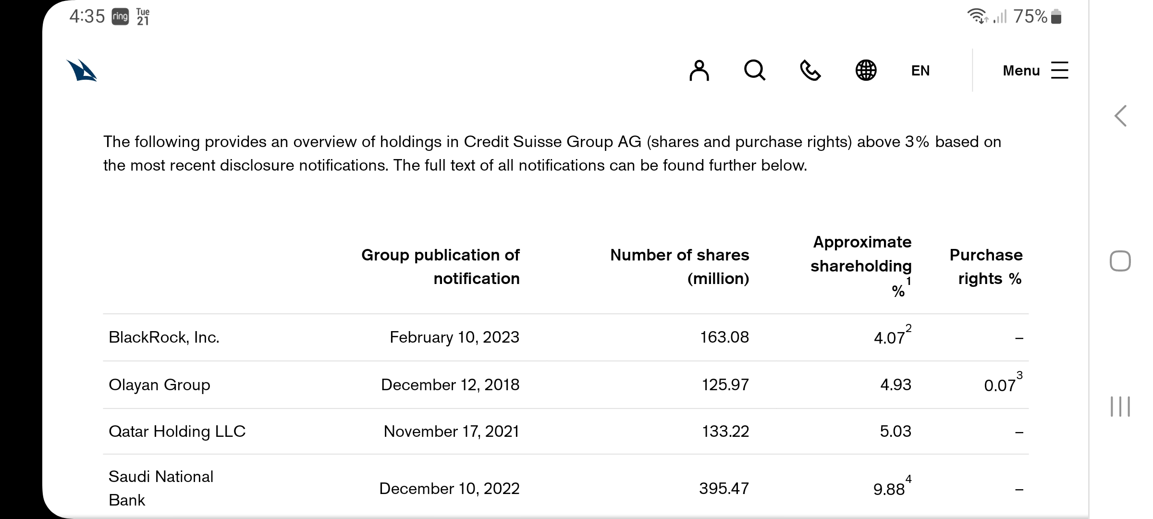Tap the 4:35 clock in status bar
1153x519 pixels.
click(87, 17)
